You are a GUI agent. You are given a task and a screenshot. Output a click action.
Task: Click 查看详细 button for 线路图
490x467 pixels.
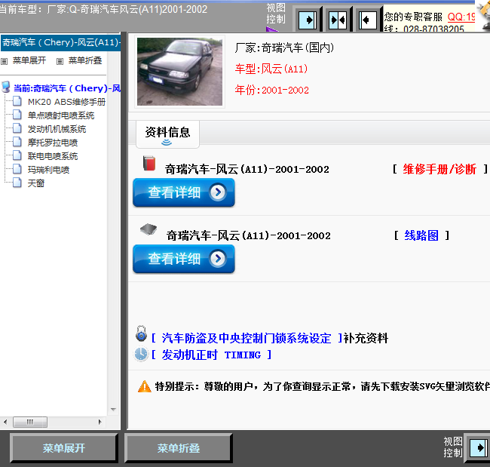click(x=184, y=259)
